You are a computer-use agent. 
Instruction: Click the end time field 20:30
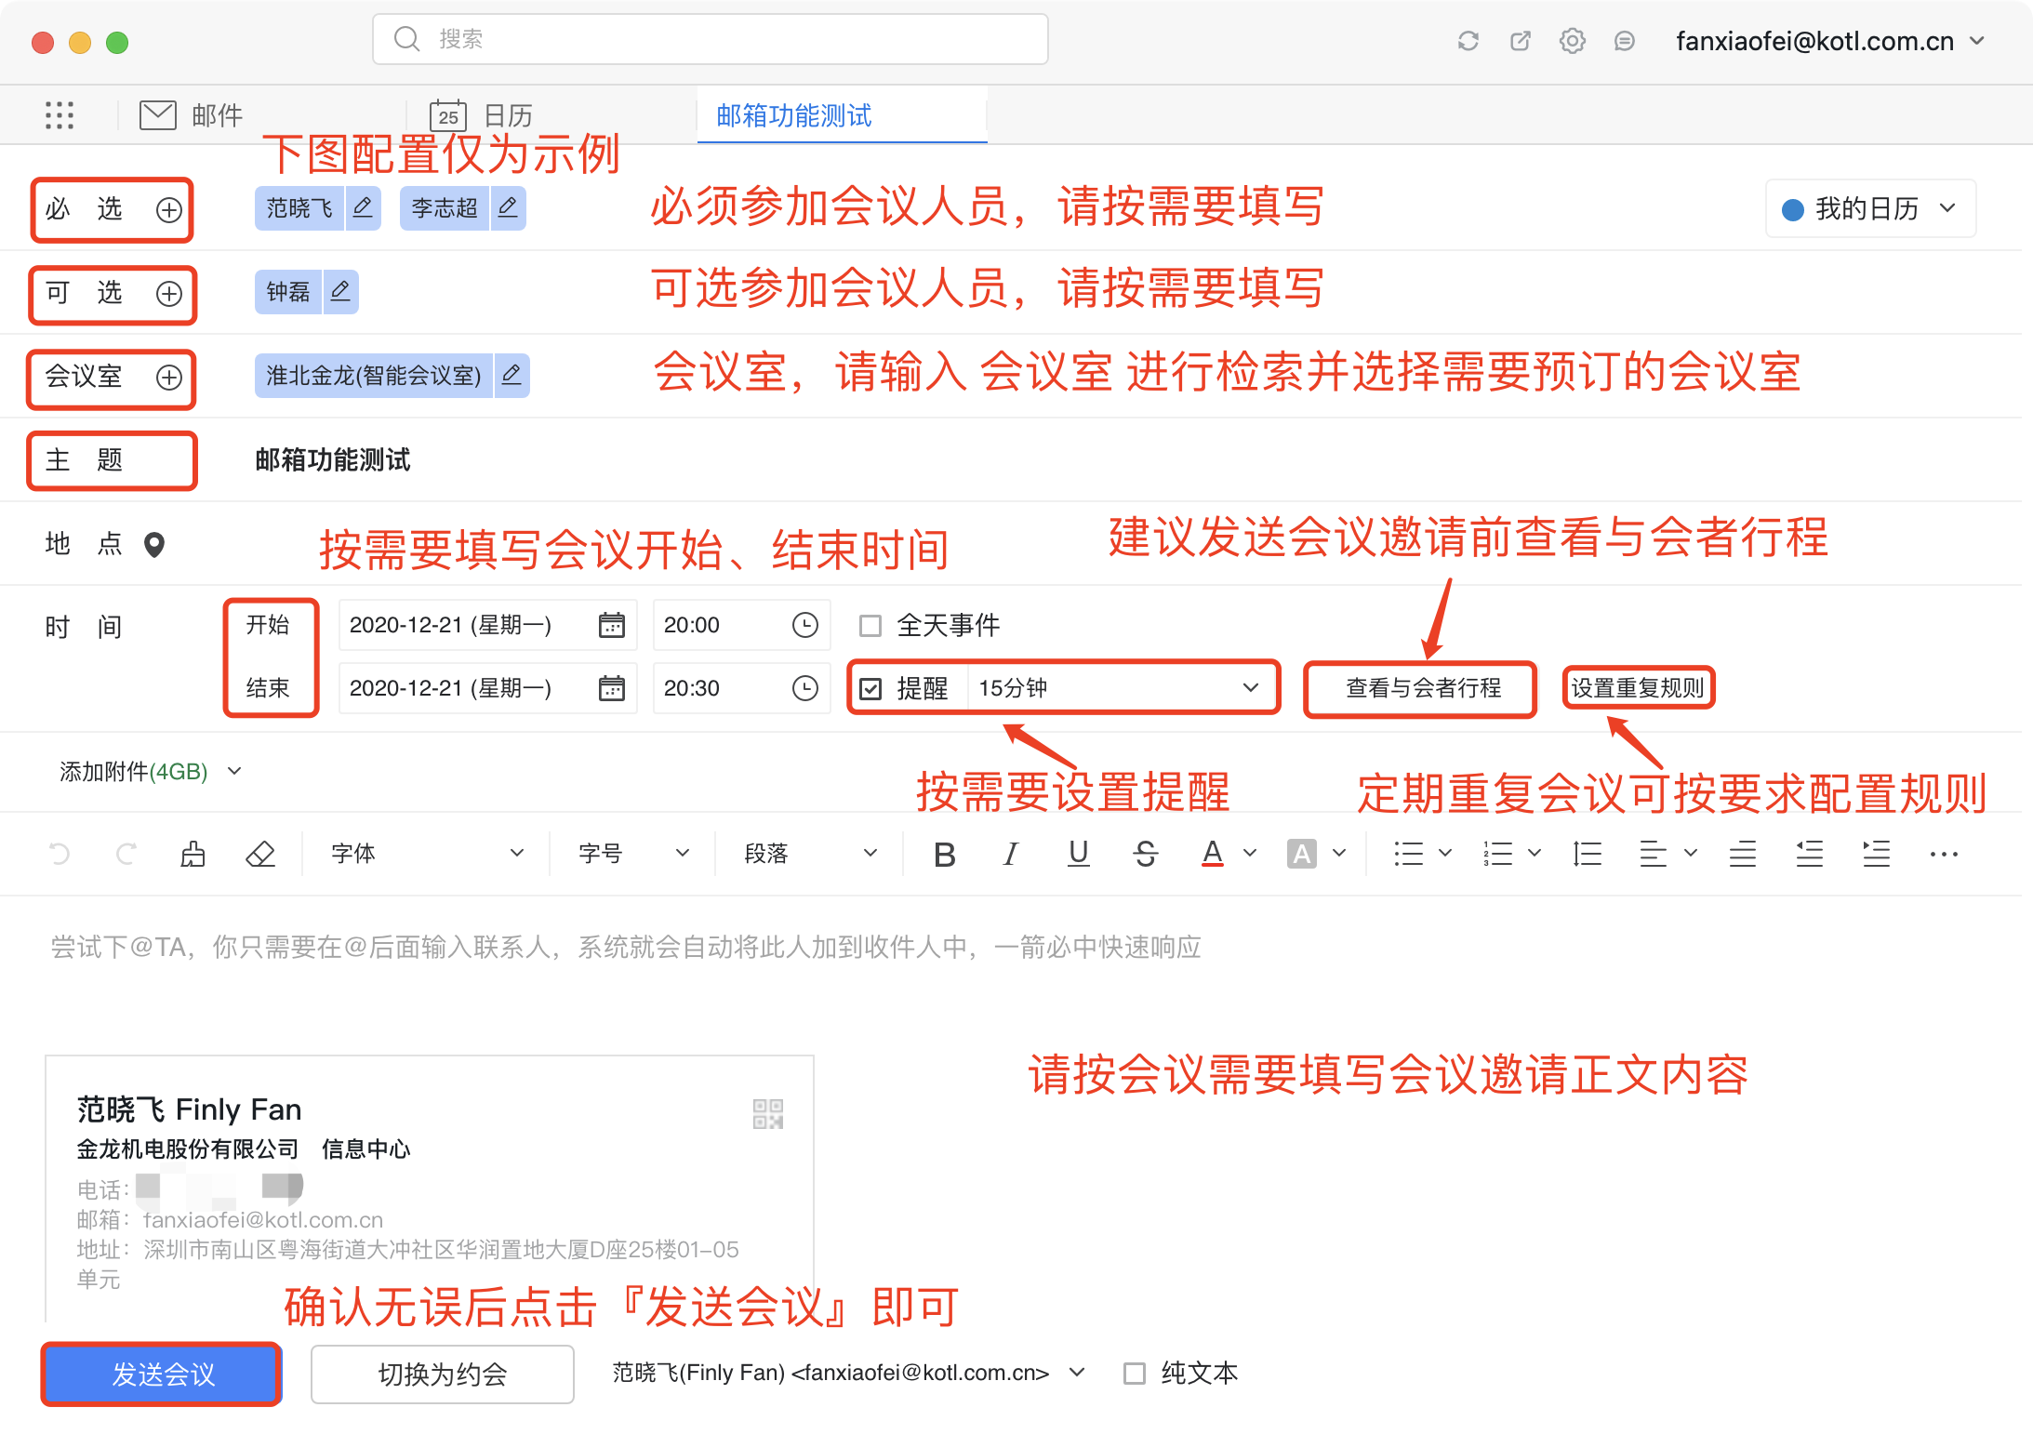741,688
